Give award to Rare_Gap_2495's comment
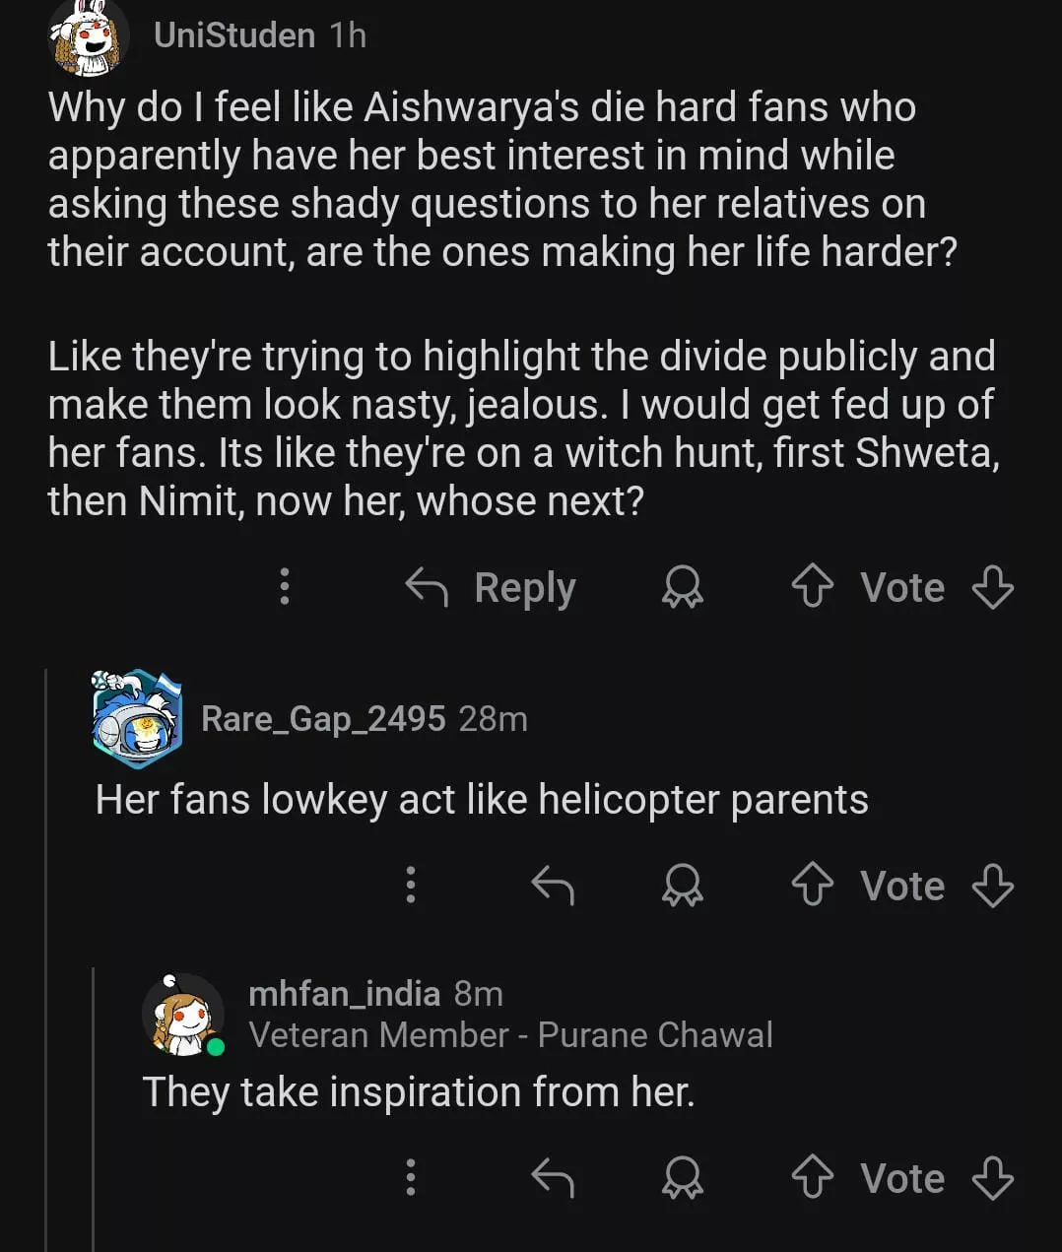This screenshot has width=1062, height=1252. pyautogui.click(x=682, y=885)
